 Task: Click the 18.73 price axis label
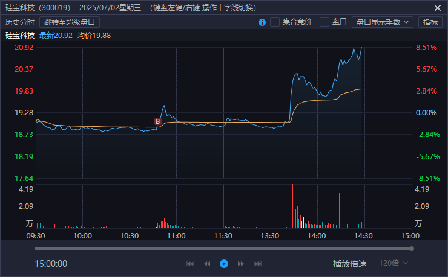click(x=24, y=135)
